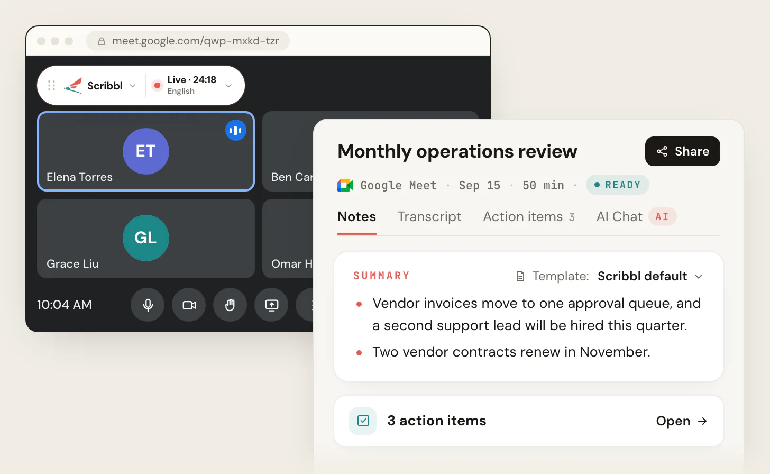This screenshot has height=474, width=770.
Task: Click the document icon beside Template
Action: 520,276
